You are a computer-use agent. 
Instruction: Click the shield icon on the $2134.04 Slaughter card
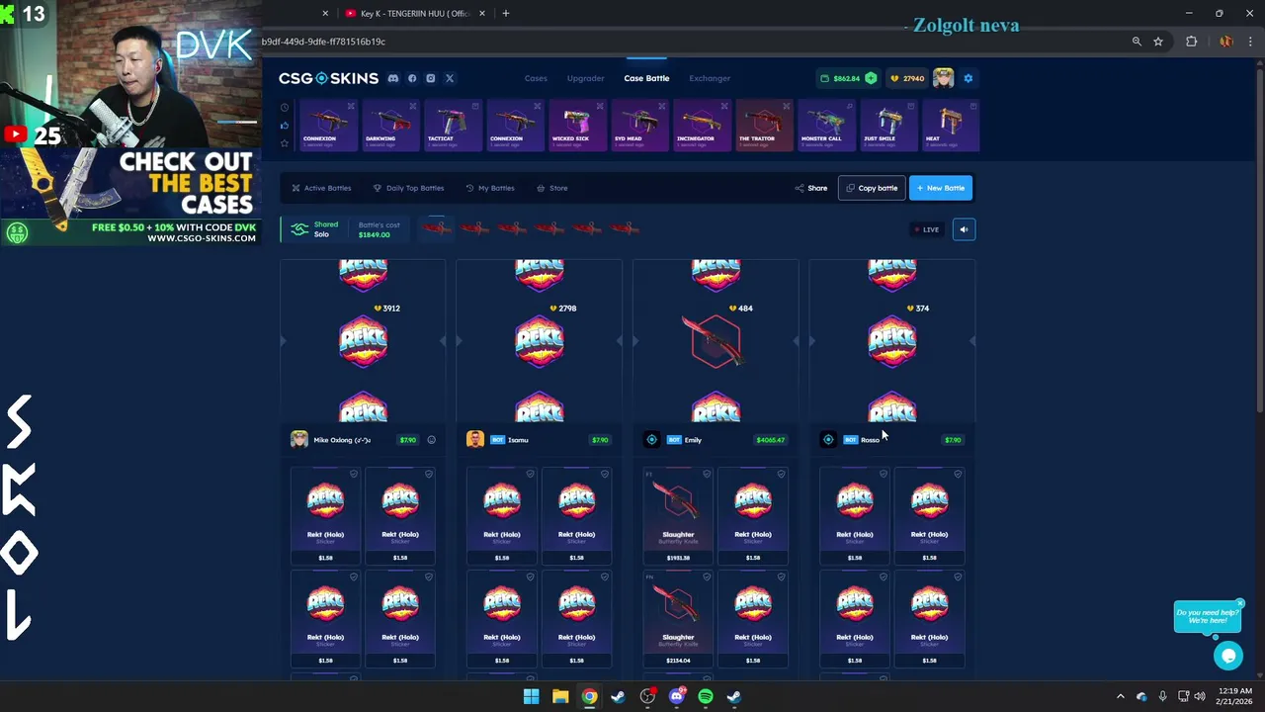(x=706, y=577)
